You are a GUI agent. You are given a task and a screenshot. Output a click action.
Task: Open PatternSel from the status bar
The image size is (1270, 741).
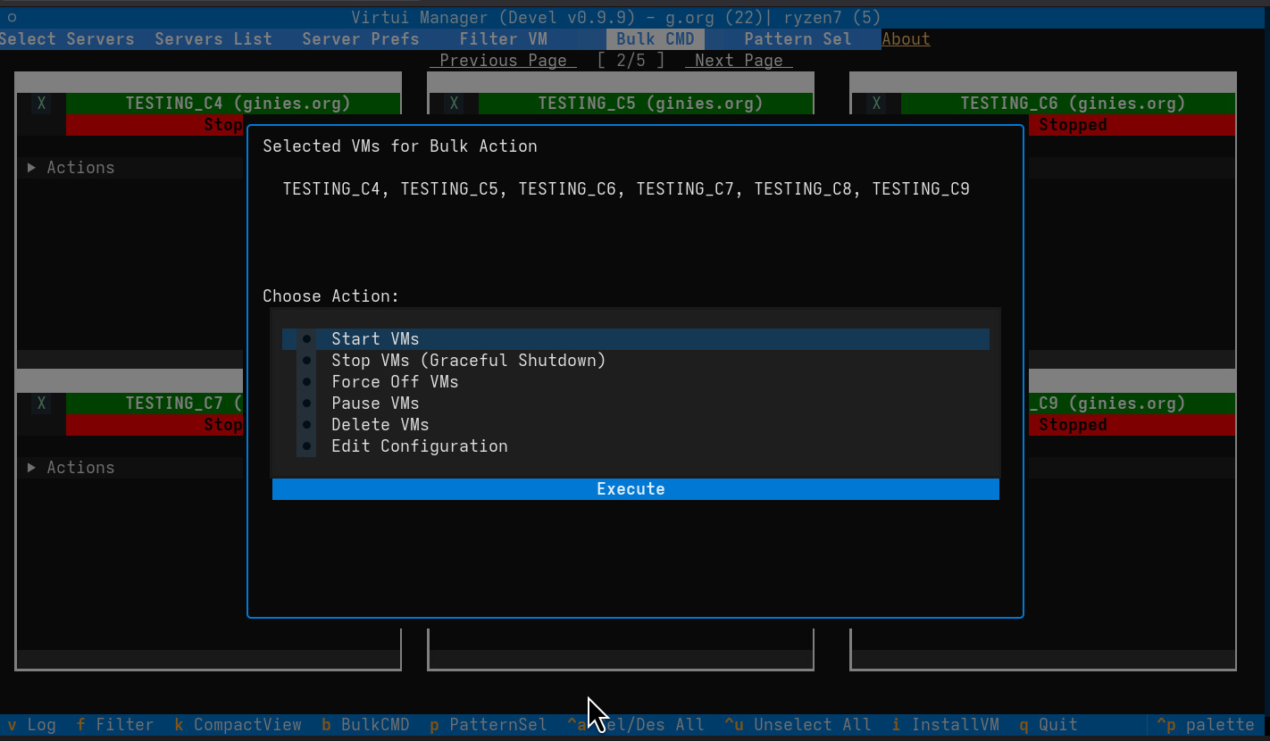point(488,724)
